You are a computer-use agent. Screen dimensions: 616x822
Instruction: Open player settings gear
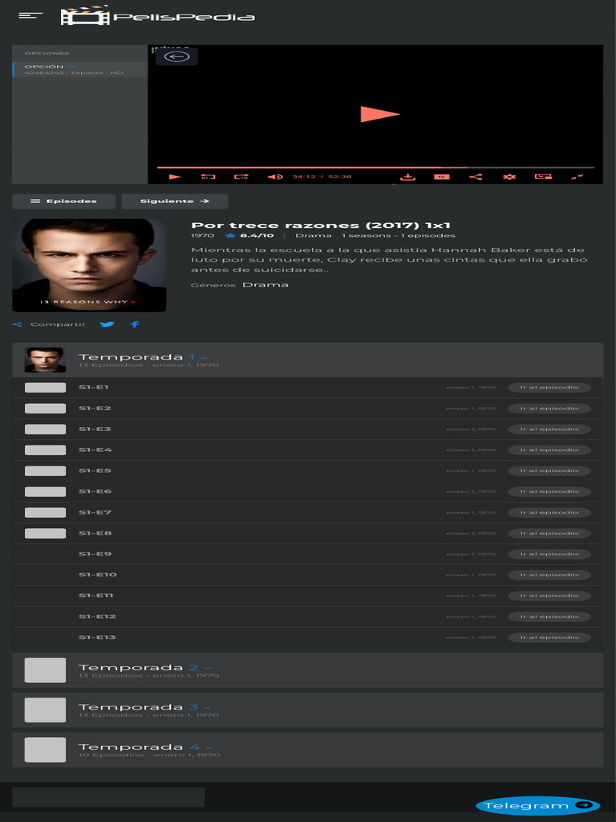[x=509, y=177]
